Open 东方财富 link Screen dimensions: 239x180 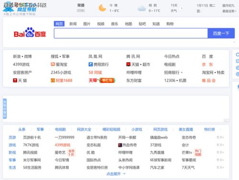(134, 80)
